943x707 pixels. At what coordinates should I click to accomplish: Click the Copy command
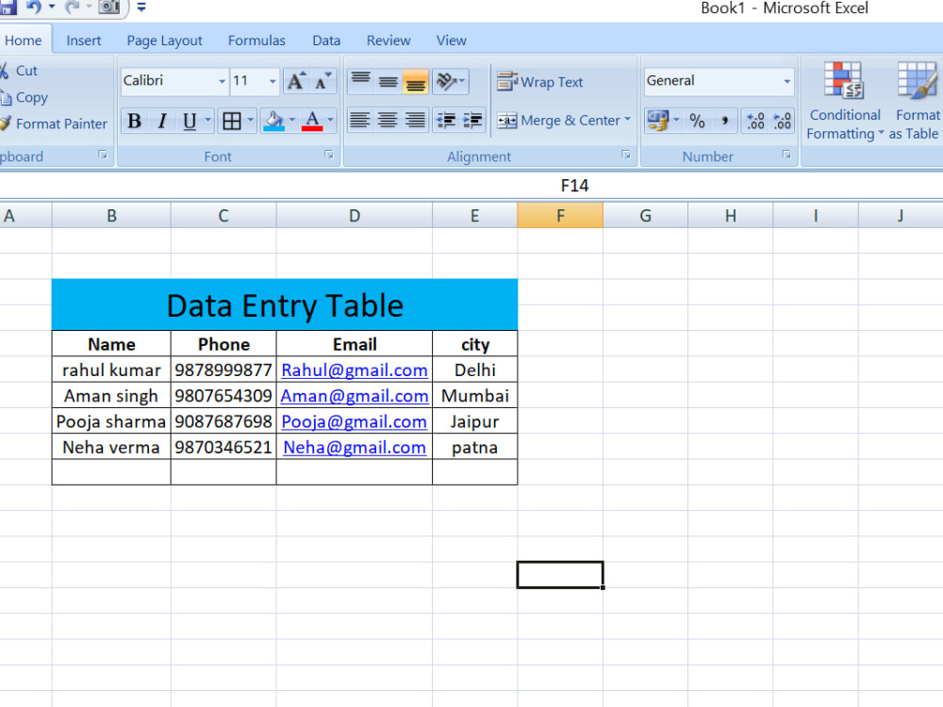point(25,97)
